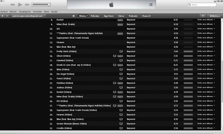
Task: Open the Up Next list icon
Action: point(151,4)
